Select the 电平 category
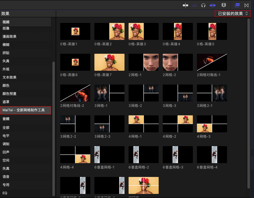The image size is (254, 198). tap(26, 136)
